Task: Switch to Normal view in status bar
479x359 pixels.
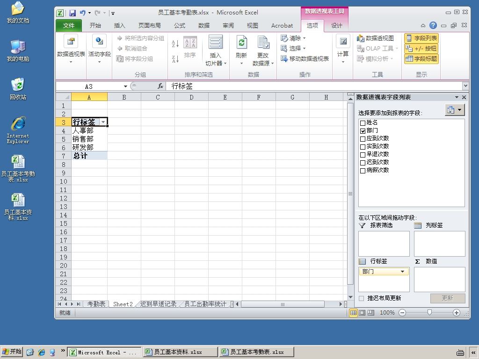Action: click(353, 313)
